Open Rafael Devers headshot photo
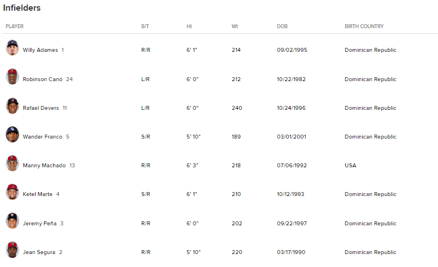The width and height of the screenshot is (438, 267). pyautogui.click(x=12, y=105)
